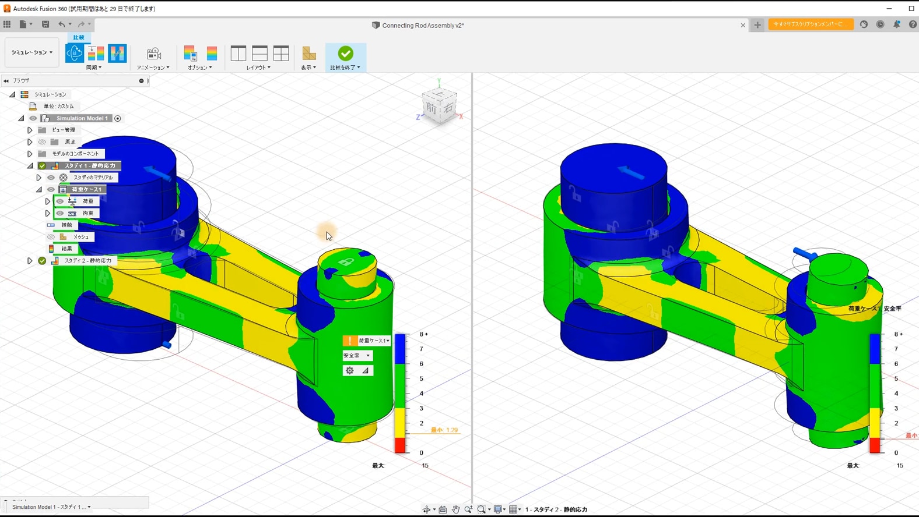Image resolution: width=919 pixels, height=517 pixels.
Task: Open the シミュレーション workspace dropdown
Action: 31,52
